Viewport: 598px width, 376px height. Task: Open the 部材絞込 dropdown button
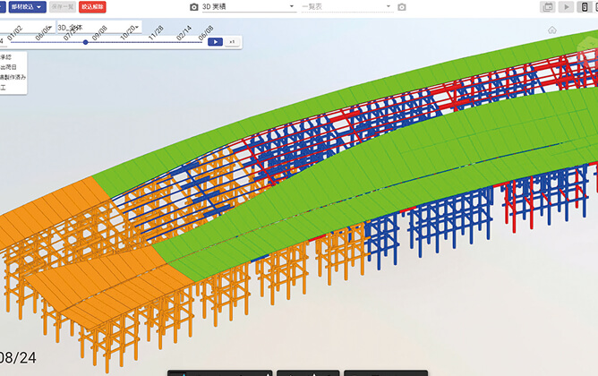click(26, 7)
